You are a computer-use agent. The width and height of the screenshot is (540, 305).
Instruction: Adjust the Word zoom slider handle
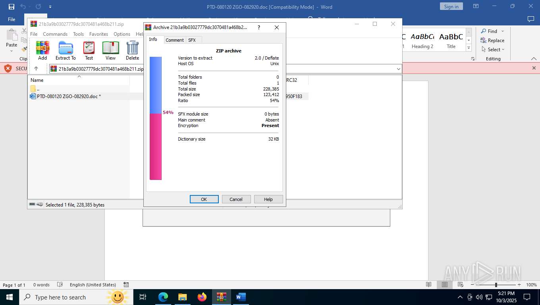point(496,285)
